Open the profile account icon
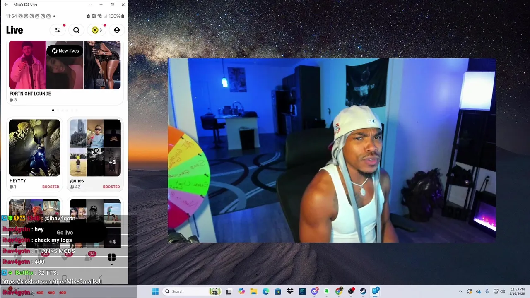 [117, 30]
